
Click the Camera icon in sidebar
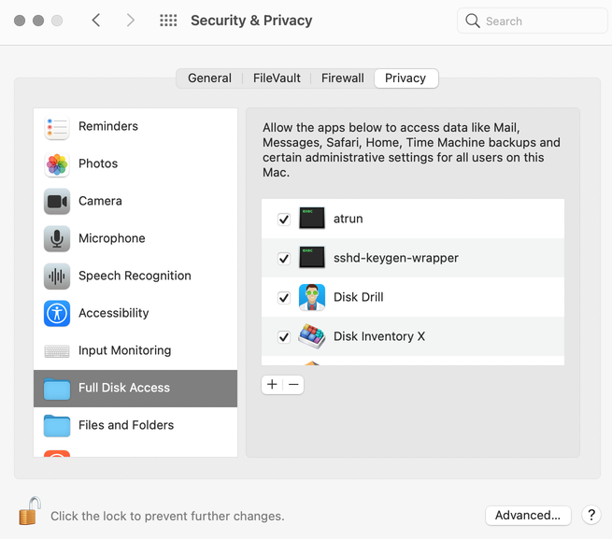[57, 202]
